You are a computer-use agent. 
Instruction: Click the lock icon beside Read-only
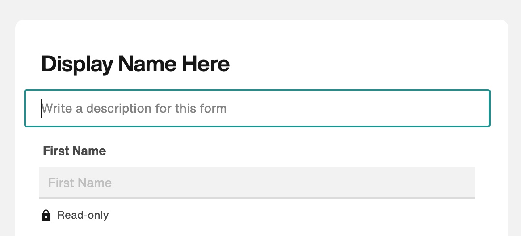coord(46,215)
